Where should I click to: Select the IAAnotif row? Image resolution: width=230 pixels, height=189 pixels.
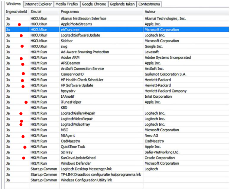(117, 96)
